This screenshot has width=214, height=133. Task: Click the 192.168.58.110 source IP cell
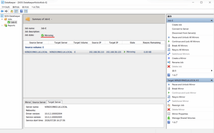97,52
